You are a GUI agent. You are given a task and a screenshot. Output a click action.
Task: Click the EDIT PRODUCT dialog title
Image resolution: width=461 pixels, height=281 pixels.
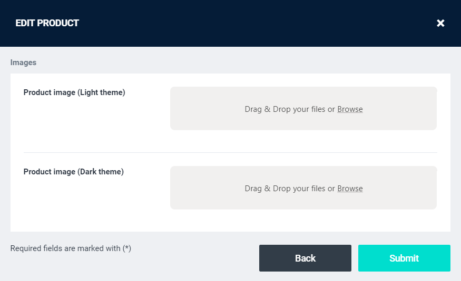47,23
